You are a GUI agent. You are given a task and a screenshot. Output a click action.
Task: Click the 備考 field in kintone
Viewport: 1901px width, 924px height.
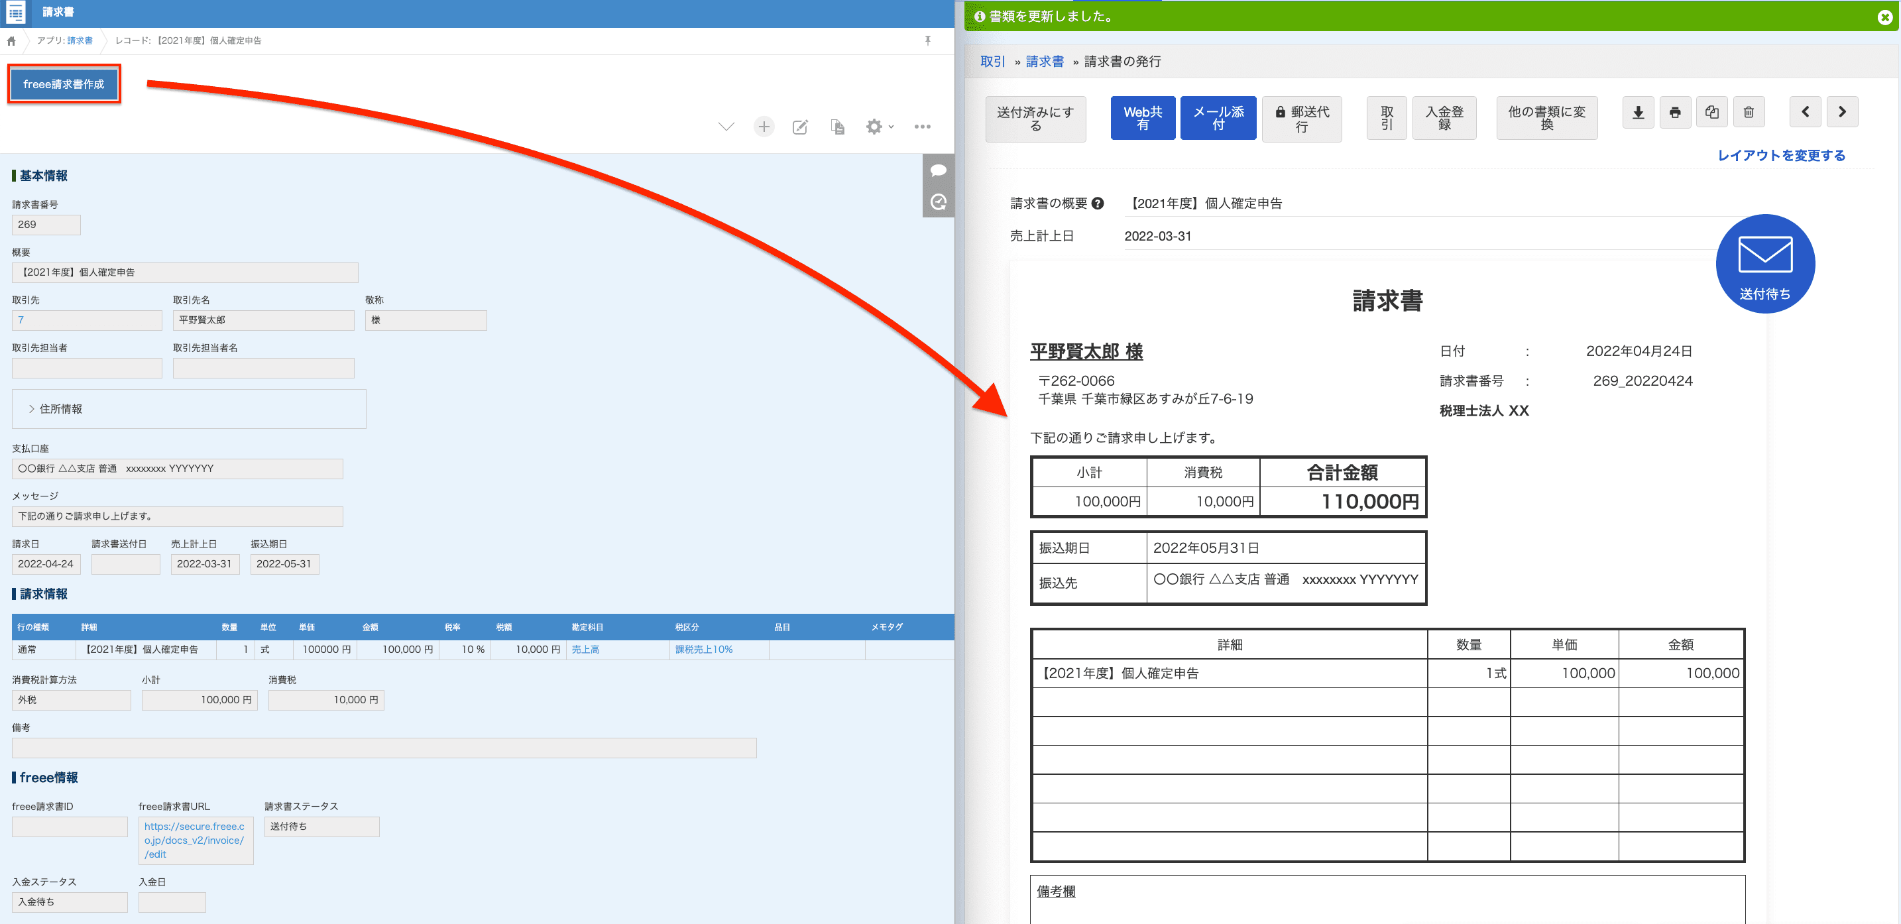click(384, 748)
